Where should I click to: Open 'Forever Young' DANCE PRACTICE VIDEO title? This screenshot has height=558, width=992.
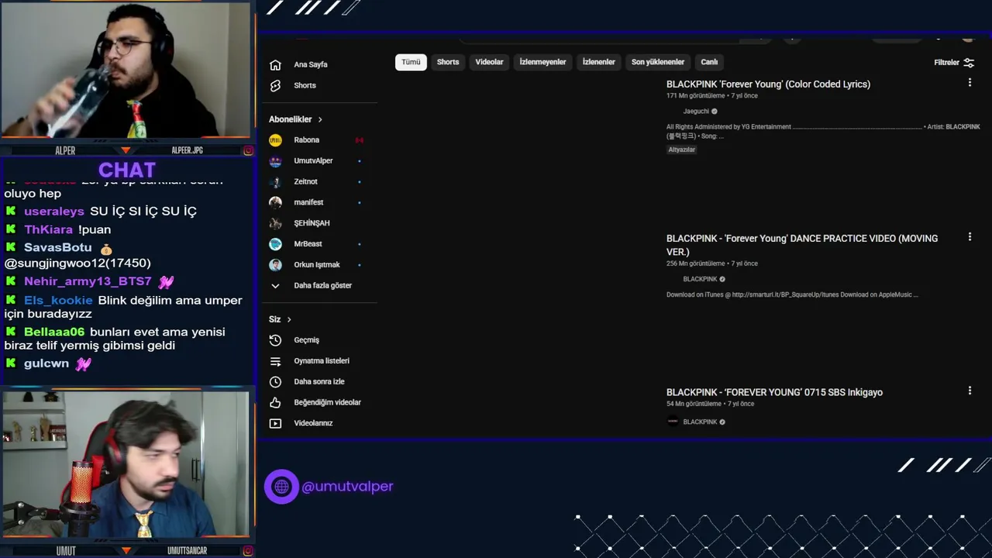[802, 245]
